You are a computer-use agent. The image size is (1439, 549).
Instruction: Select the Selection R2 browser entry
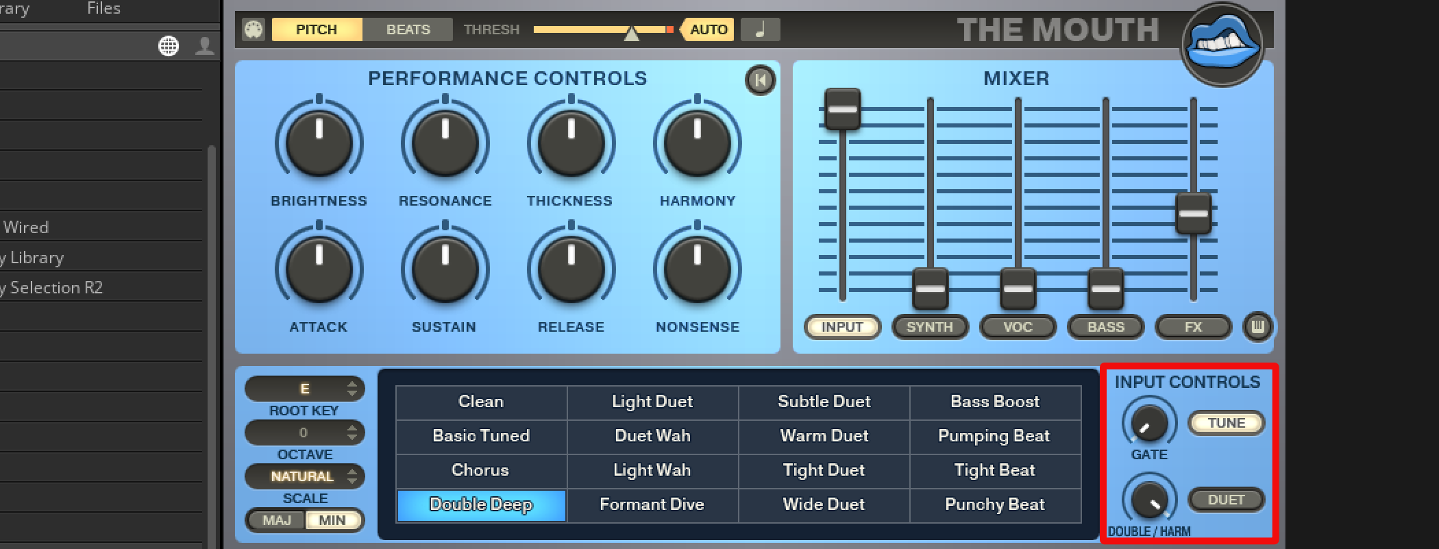pyautogui.click(x=101, y=287)
